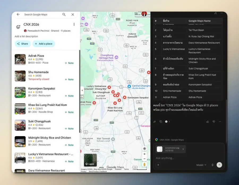The height and width of the screenshot is (185, 239).
Task: Open the Layers map type switcher
Action: tap(90, 160)
